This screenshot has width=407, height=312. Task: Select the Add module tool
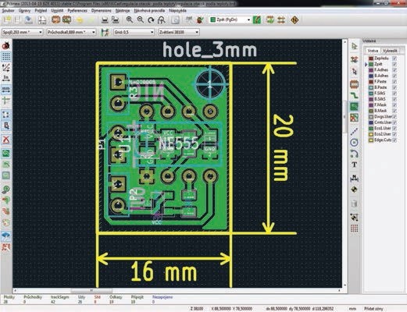click(354, 84)
